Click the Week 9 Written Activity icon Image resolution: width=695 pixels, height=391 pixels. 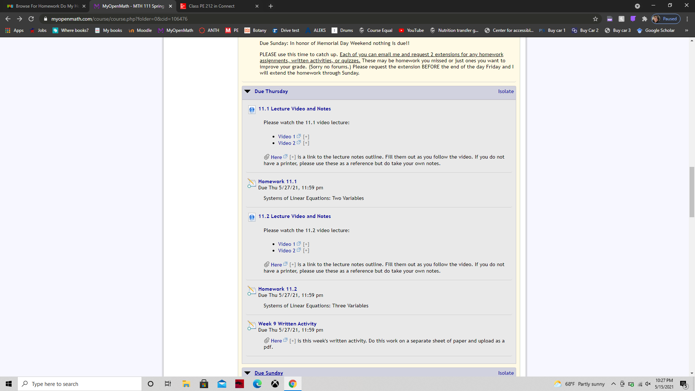[x=252, y=325]
